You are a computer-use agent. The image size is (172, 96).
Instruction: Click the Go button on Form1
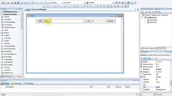[x=88, y=21]
